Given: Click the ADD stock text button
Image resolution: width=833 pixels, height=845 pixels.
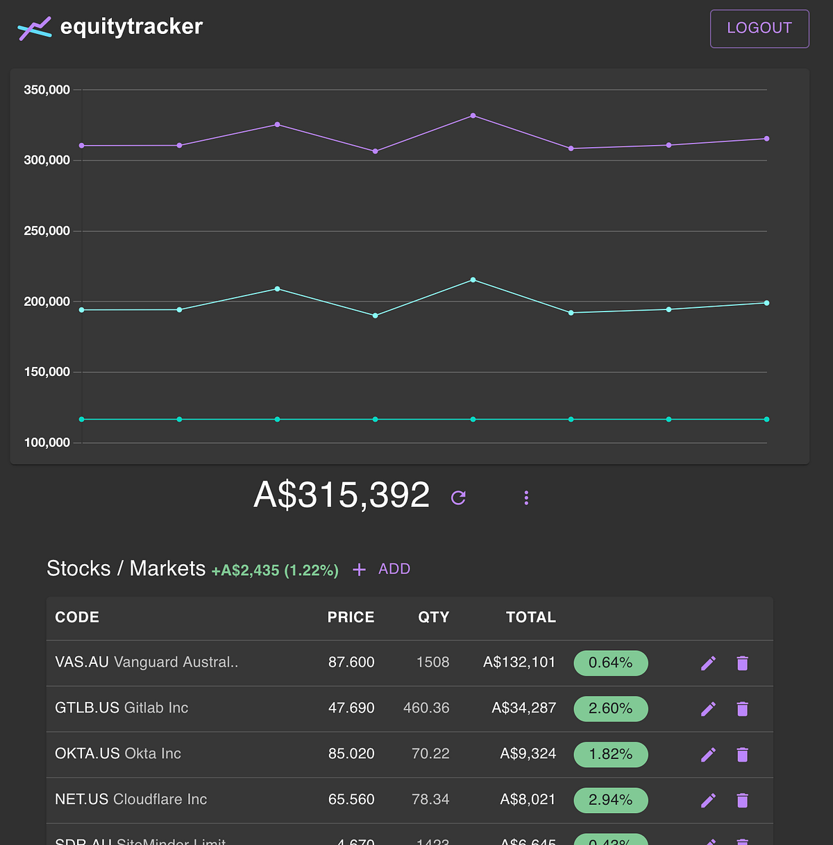Looking at the screenshot, I should pyautogui.click(x=394, y=569).
